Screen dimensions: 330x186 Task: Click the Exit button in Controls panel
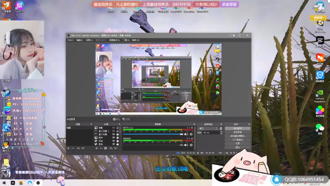coord(238,147)
